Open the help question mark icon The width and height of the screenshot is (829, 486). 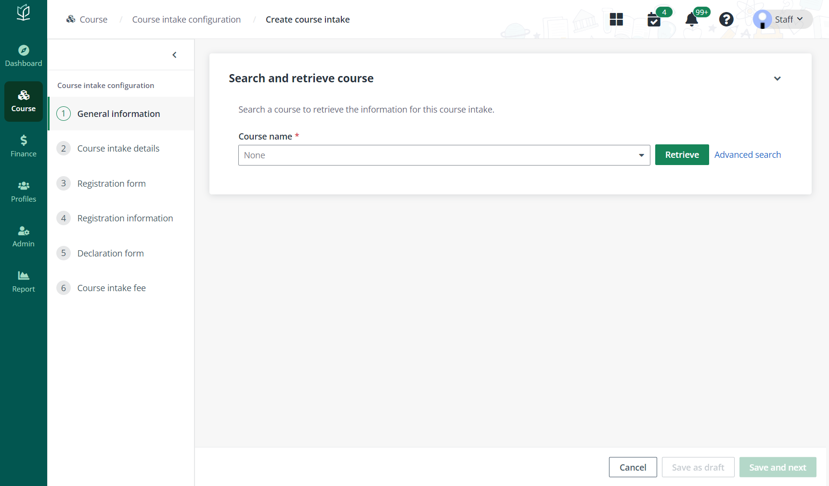726,19
